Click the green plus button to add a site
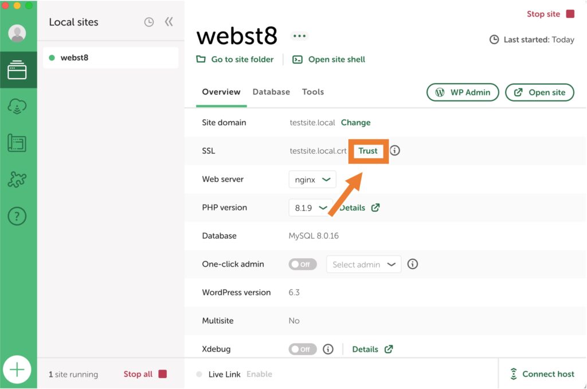 pyautogui.click(x=18, y=369)
